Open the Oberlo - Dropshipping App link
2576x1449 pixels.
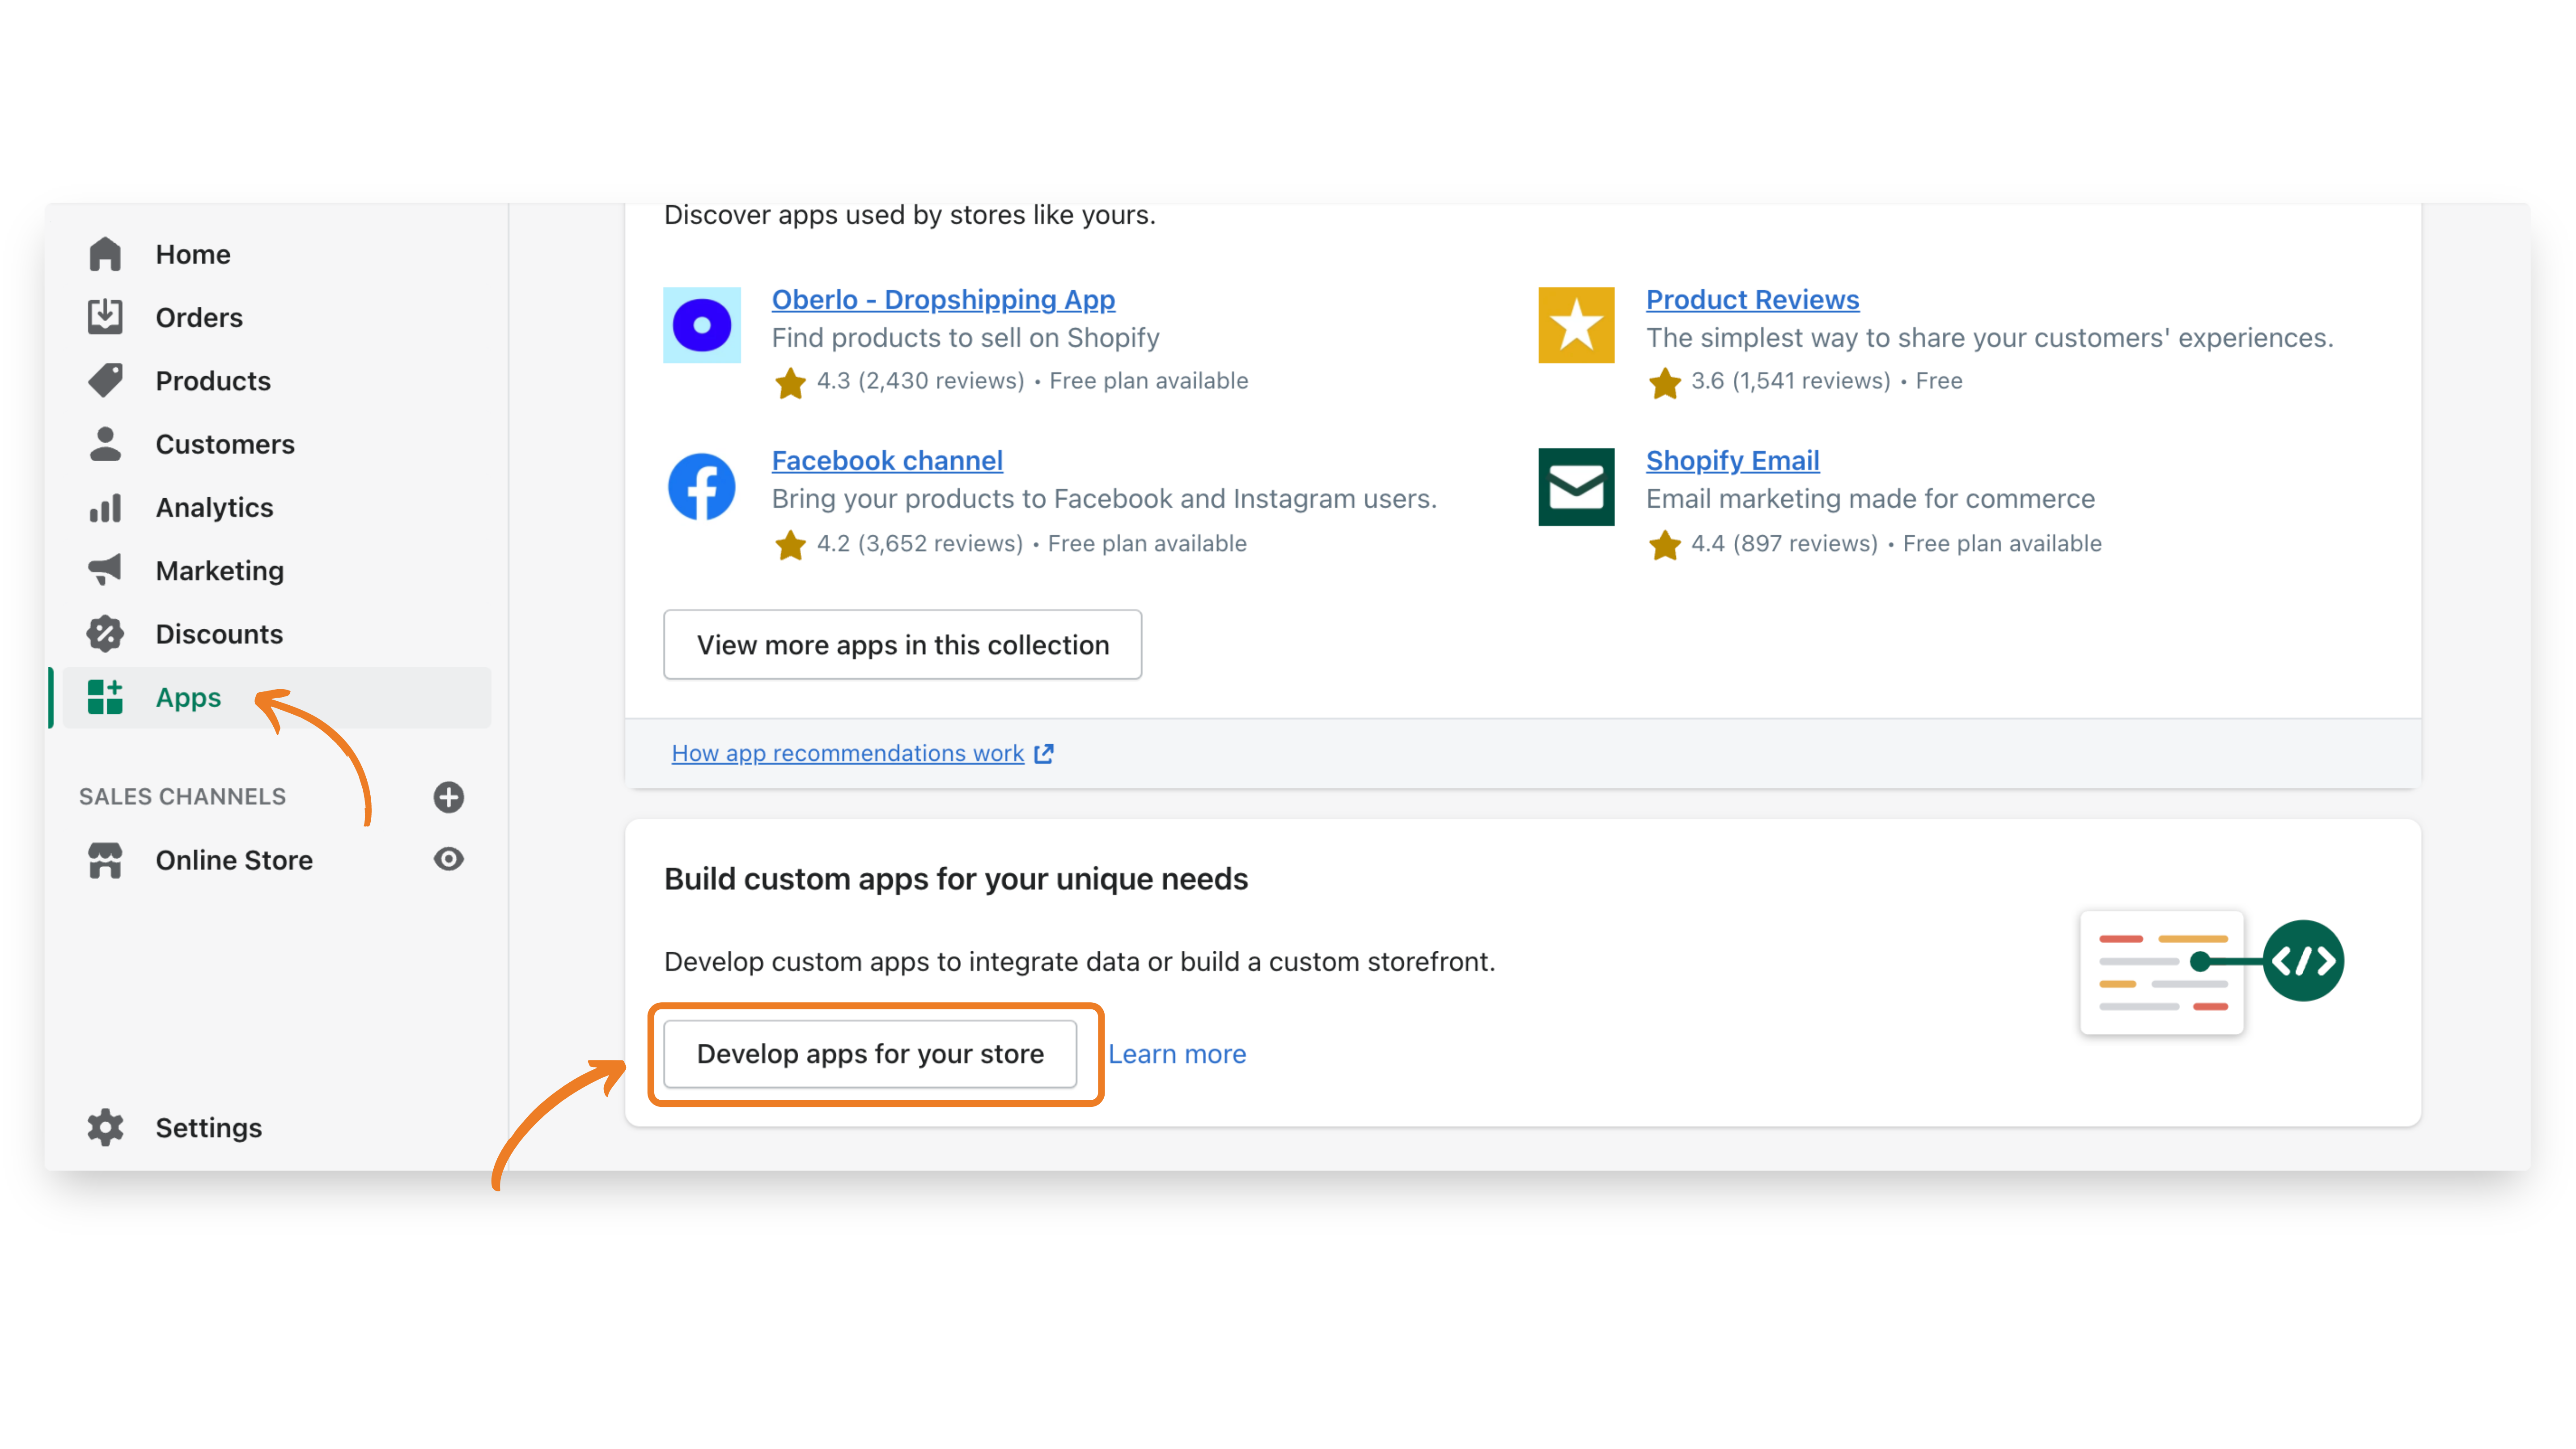point(943,299)
